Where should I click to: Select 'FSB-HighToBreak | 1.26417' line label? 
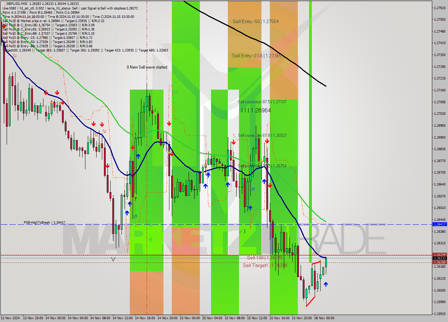[44, 222]
